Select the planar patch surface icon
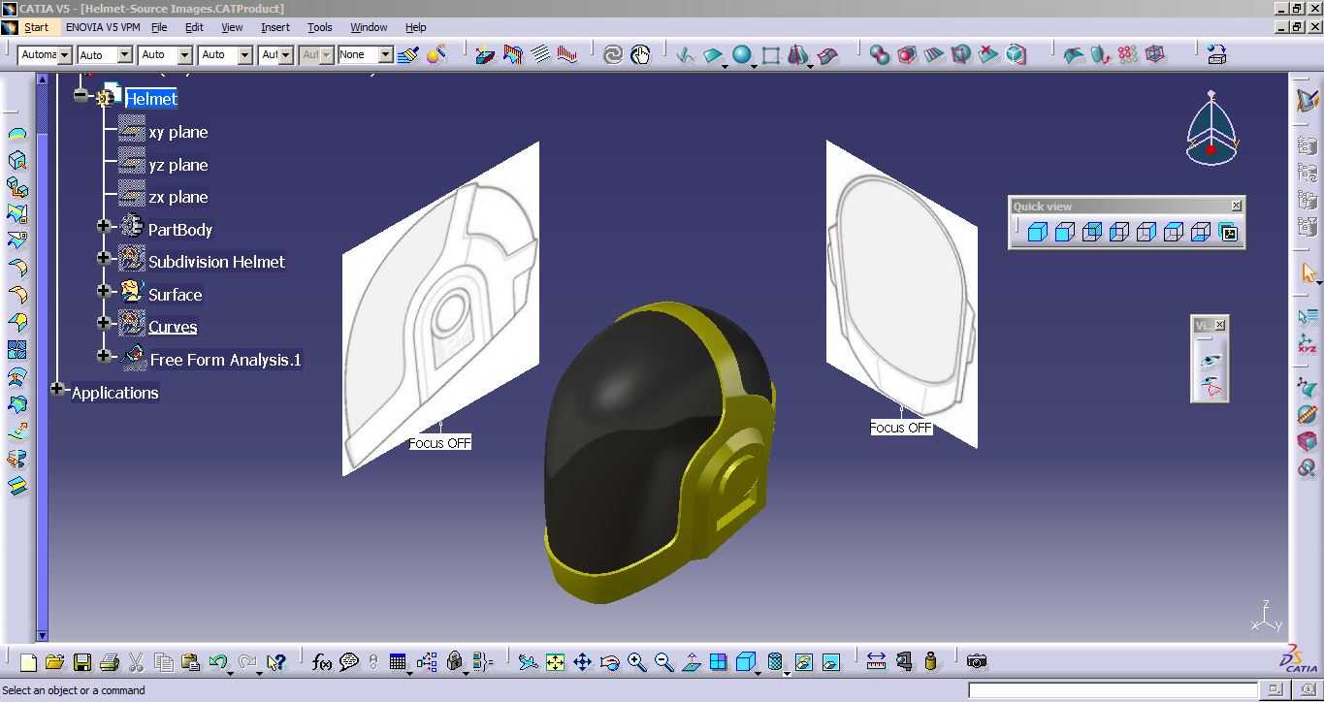Image resolution: width=1324 pixels, height=702 pixels. pyautogui.click(x=714, y=55)
